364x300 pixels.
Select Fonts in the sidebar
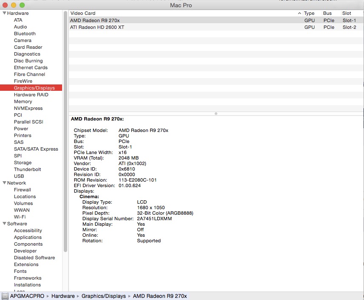(20, 271)
